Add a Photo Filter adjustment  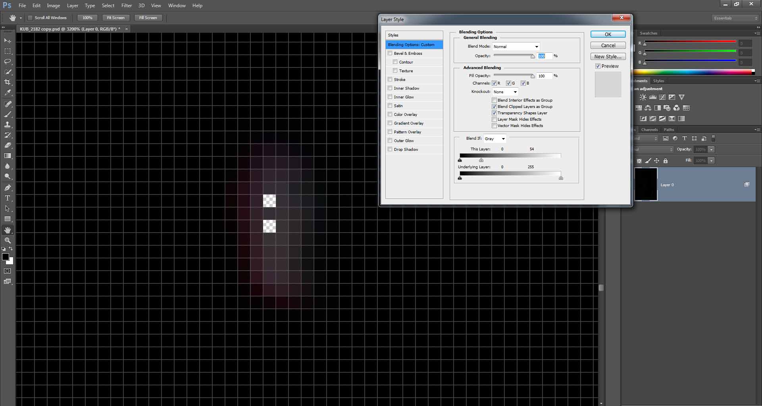(x=667, y=108)
